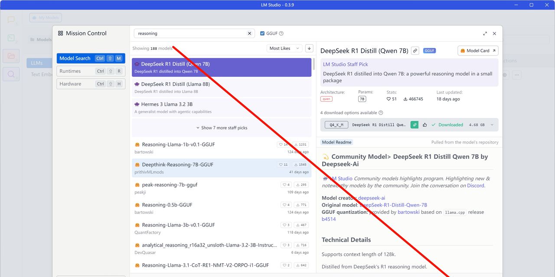The width and height of the screenshot is (555, 277).
Task: Click the 771 downloads badge on the Reasoning-0.5b-GGUF row
Action: click(301, 205)
